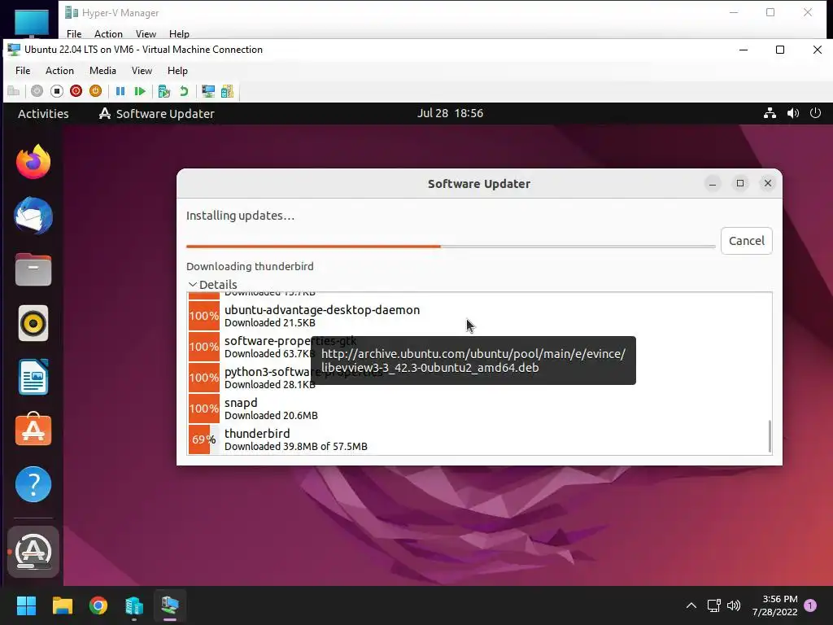Click the orange Save state toolbar icon
This screenshot has width=833, height=625.
click(96, 91)
